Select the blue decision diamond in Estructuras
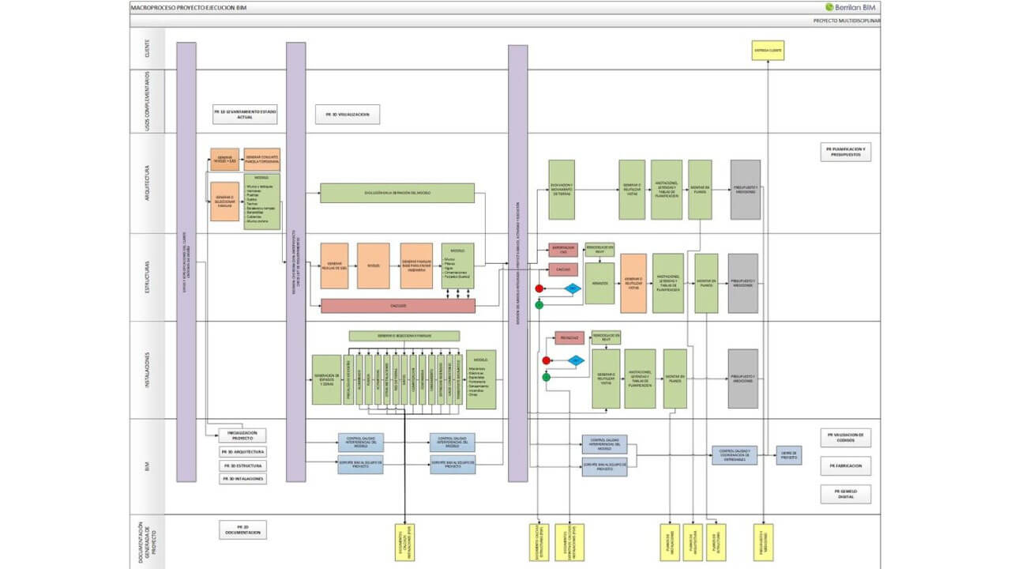This screenshot has width=1011, height=569. click(573, 290)
